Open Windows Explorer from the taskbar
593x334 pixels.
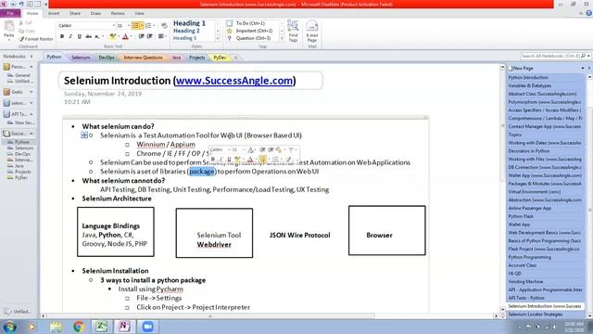tap(56, 327)
